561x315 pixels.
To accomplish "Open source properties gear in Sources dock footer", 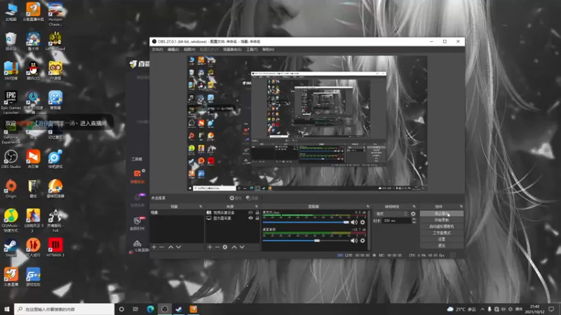I will pyautogui.click(x=225, y=247).
